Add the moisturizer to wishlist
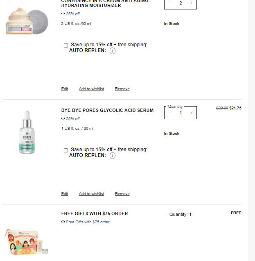Viewport: 255px width, 261px height. click(x=91, y=89)
